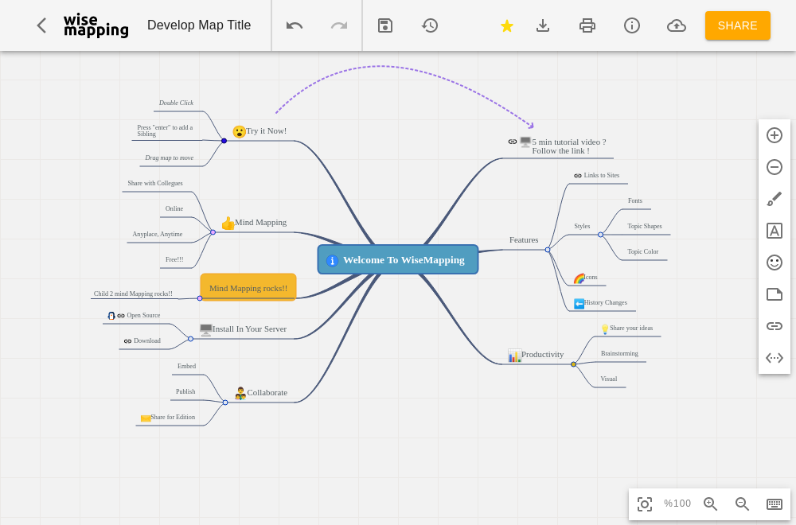Click the penguin icon on Open Source

pos(111,316)
